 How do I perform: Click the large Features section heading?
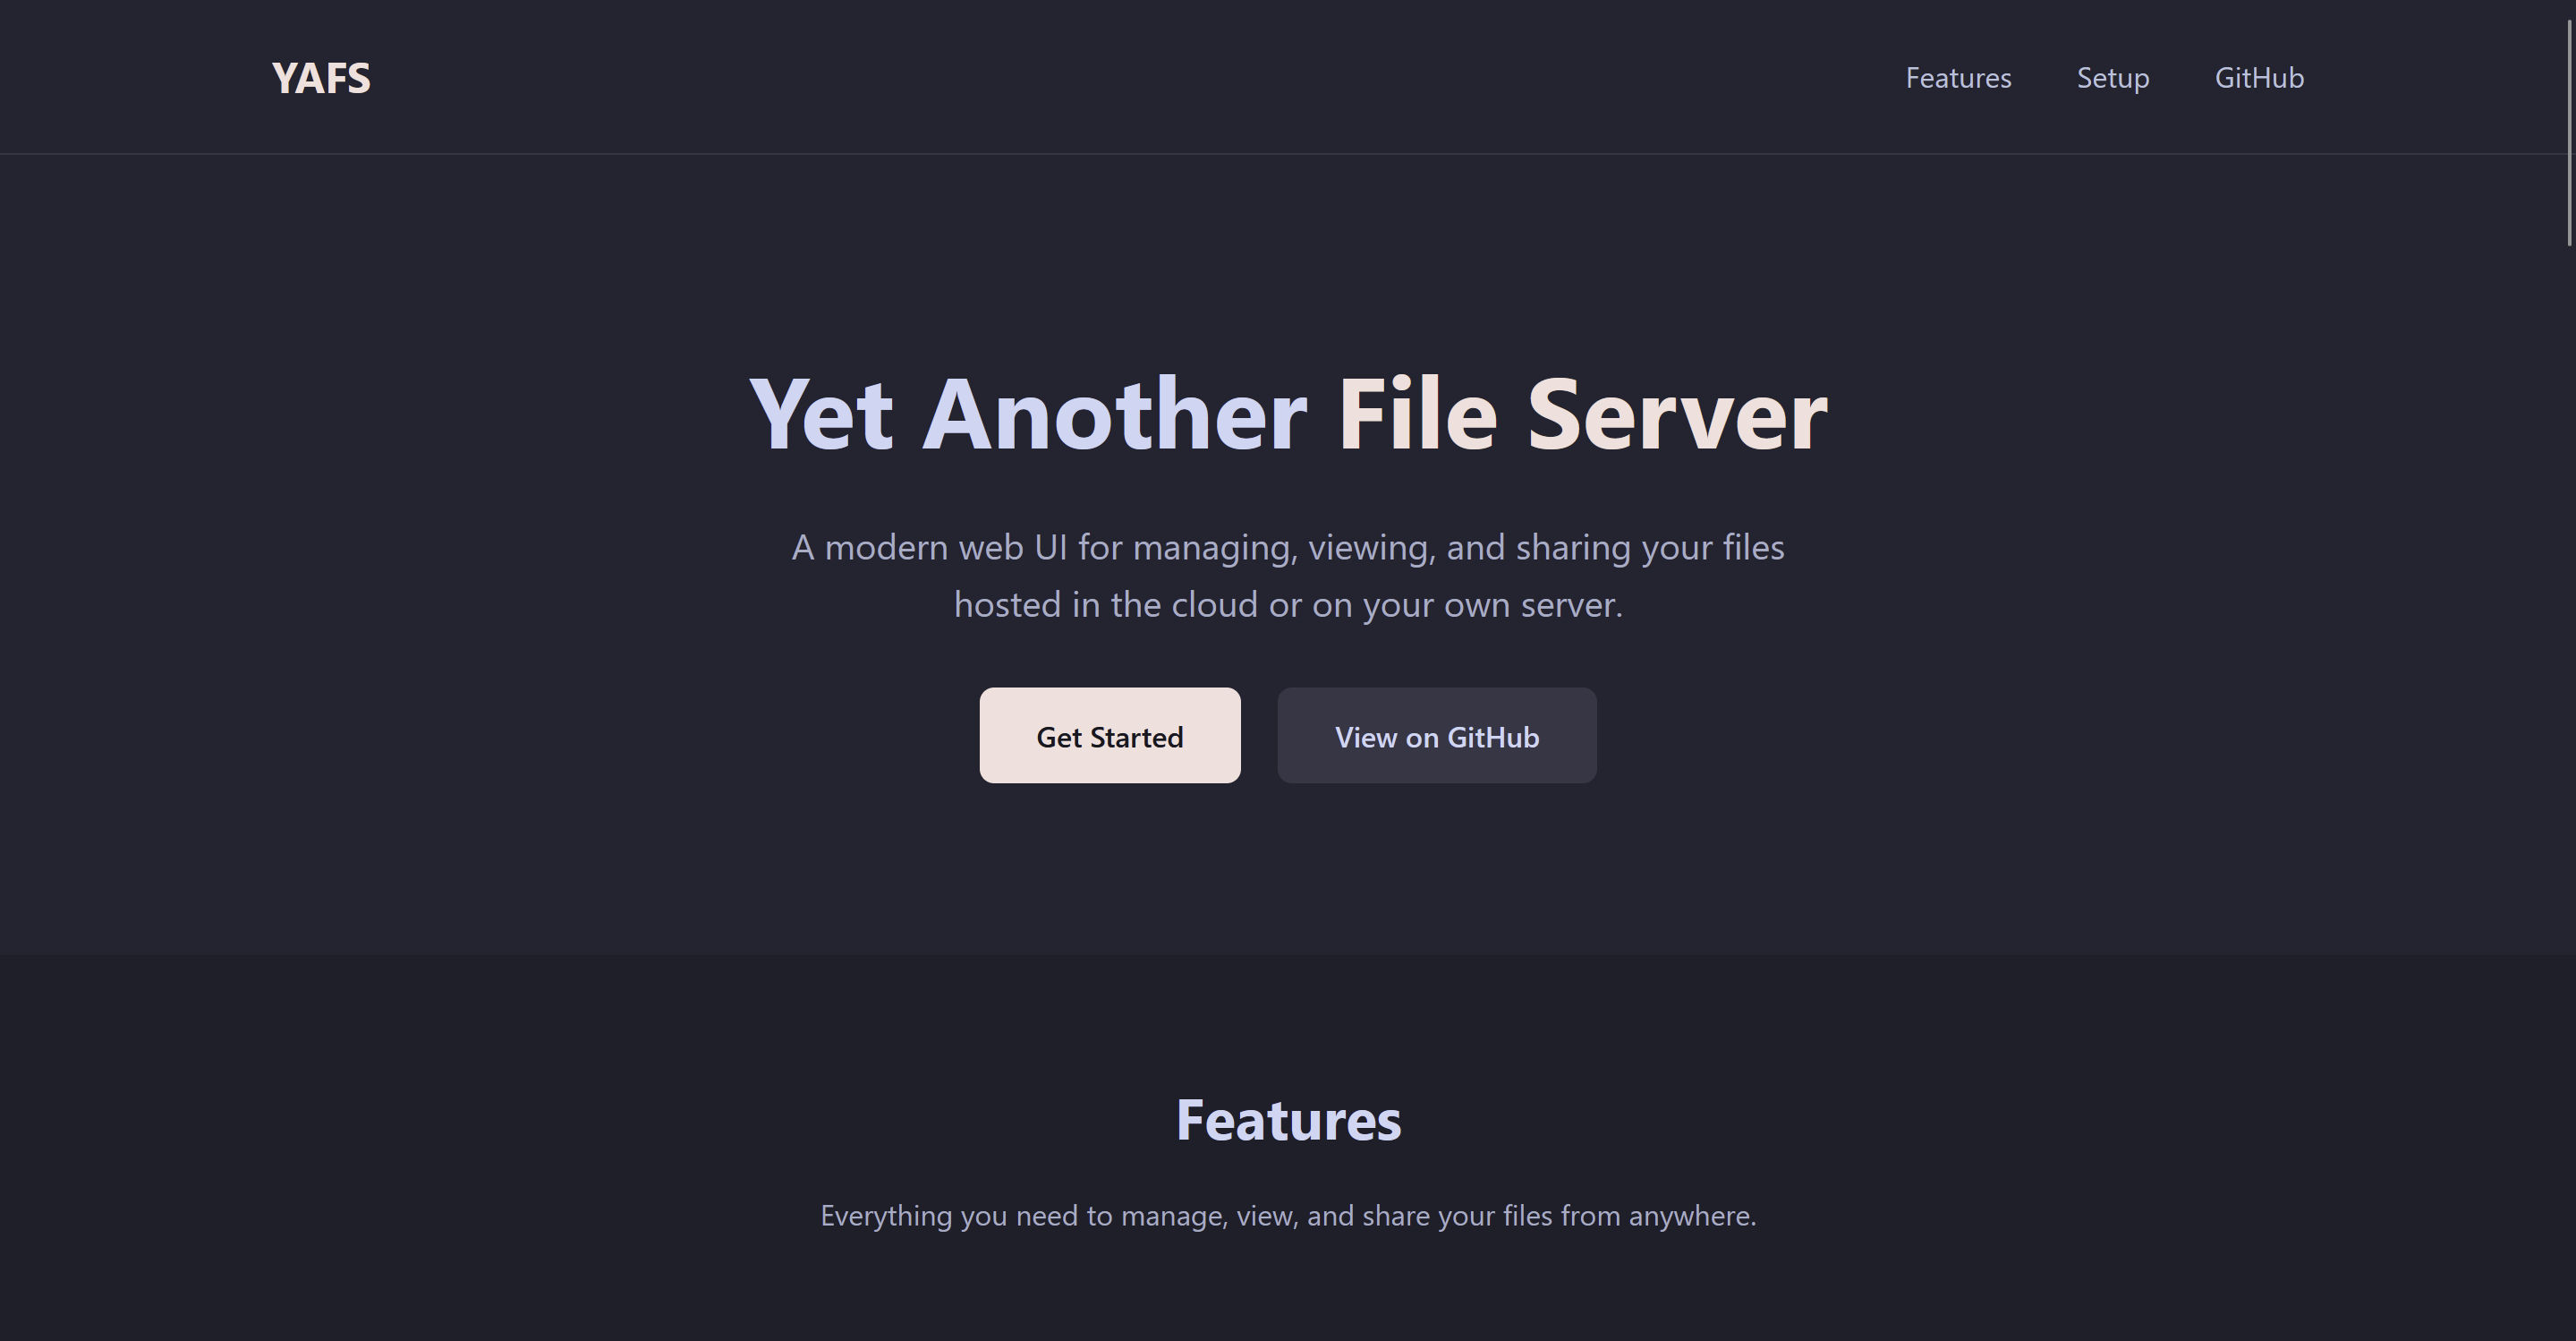(1288, 1120)
